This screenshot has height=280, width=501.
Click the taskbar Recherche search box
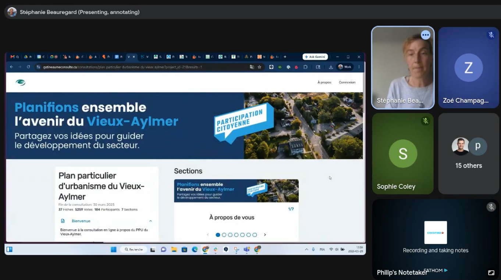134,250
